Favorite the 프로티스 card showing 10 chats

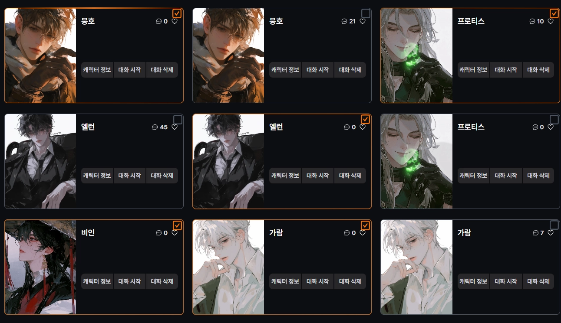click(x=551, y=21)
